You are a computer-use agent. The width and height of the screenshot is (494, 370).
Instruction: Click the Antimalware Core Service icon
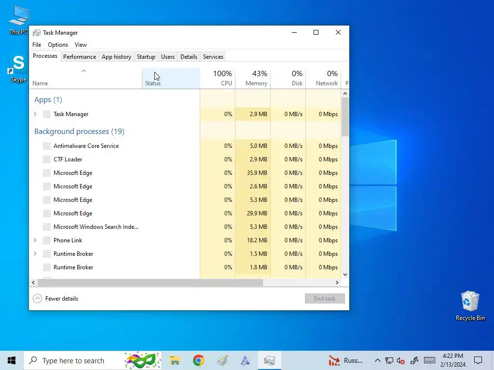pyautogui.click(x=47, y=146)
